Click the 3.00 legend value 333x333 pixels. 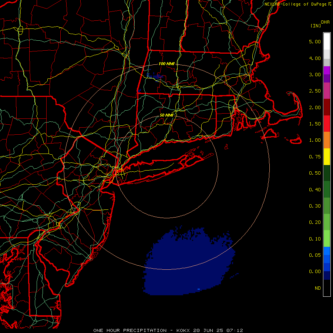coord(315,74)
